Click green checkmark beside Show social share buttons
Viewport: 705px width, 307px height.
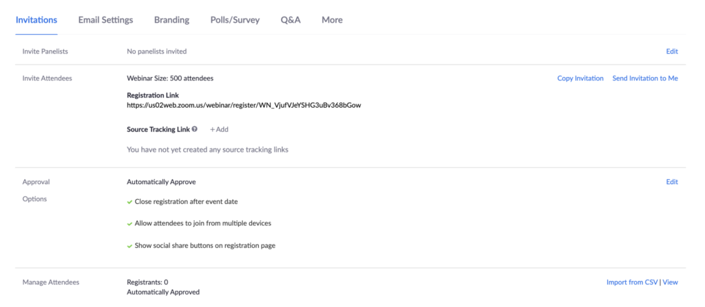pyautogui.click(x=129, y=246)
